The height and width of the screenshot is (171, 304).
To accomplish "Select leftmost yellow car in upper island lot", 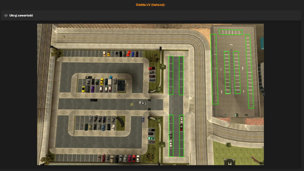I will pyautogui.click(x=83, y=89).
